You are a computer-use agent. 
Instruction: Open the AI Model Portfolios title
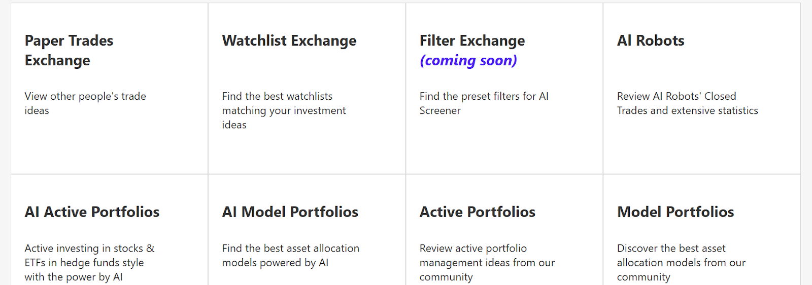click(x=290, y=212)
